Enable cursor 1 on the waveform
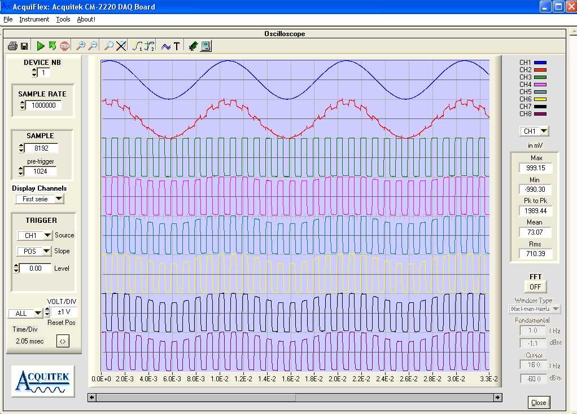Image resolution: width=577 pixels, height=414 pixels. click(137, 46)
